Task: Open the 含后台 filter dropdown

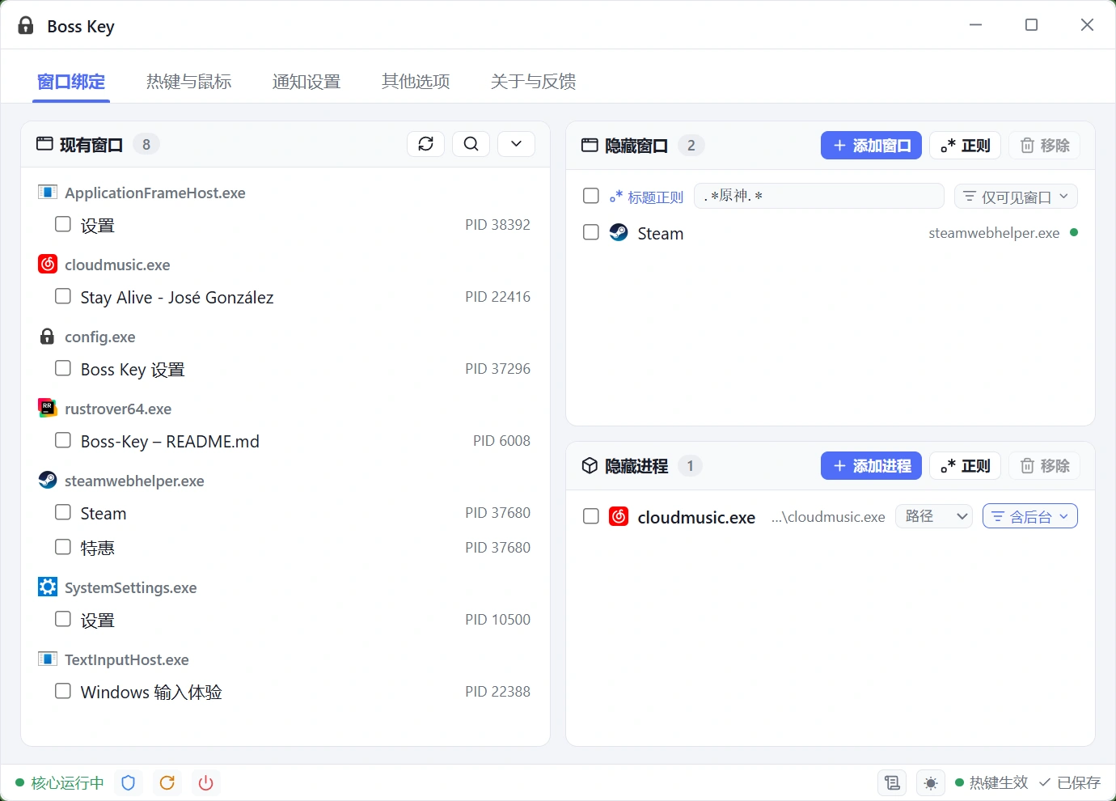Action: click(1030, 516)
